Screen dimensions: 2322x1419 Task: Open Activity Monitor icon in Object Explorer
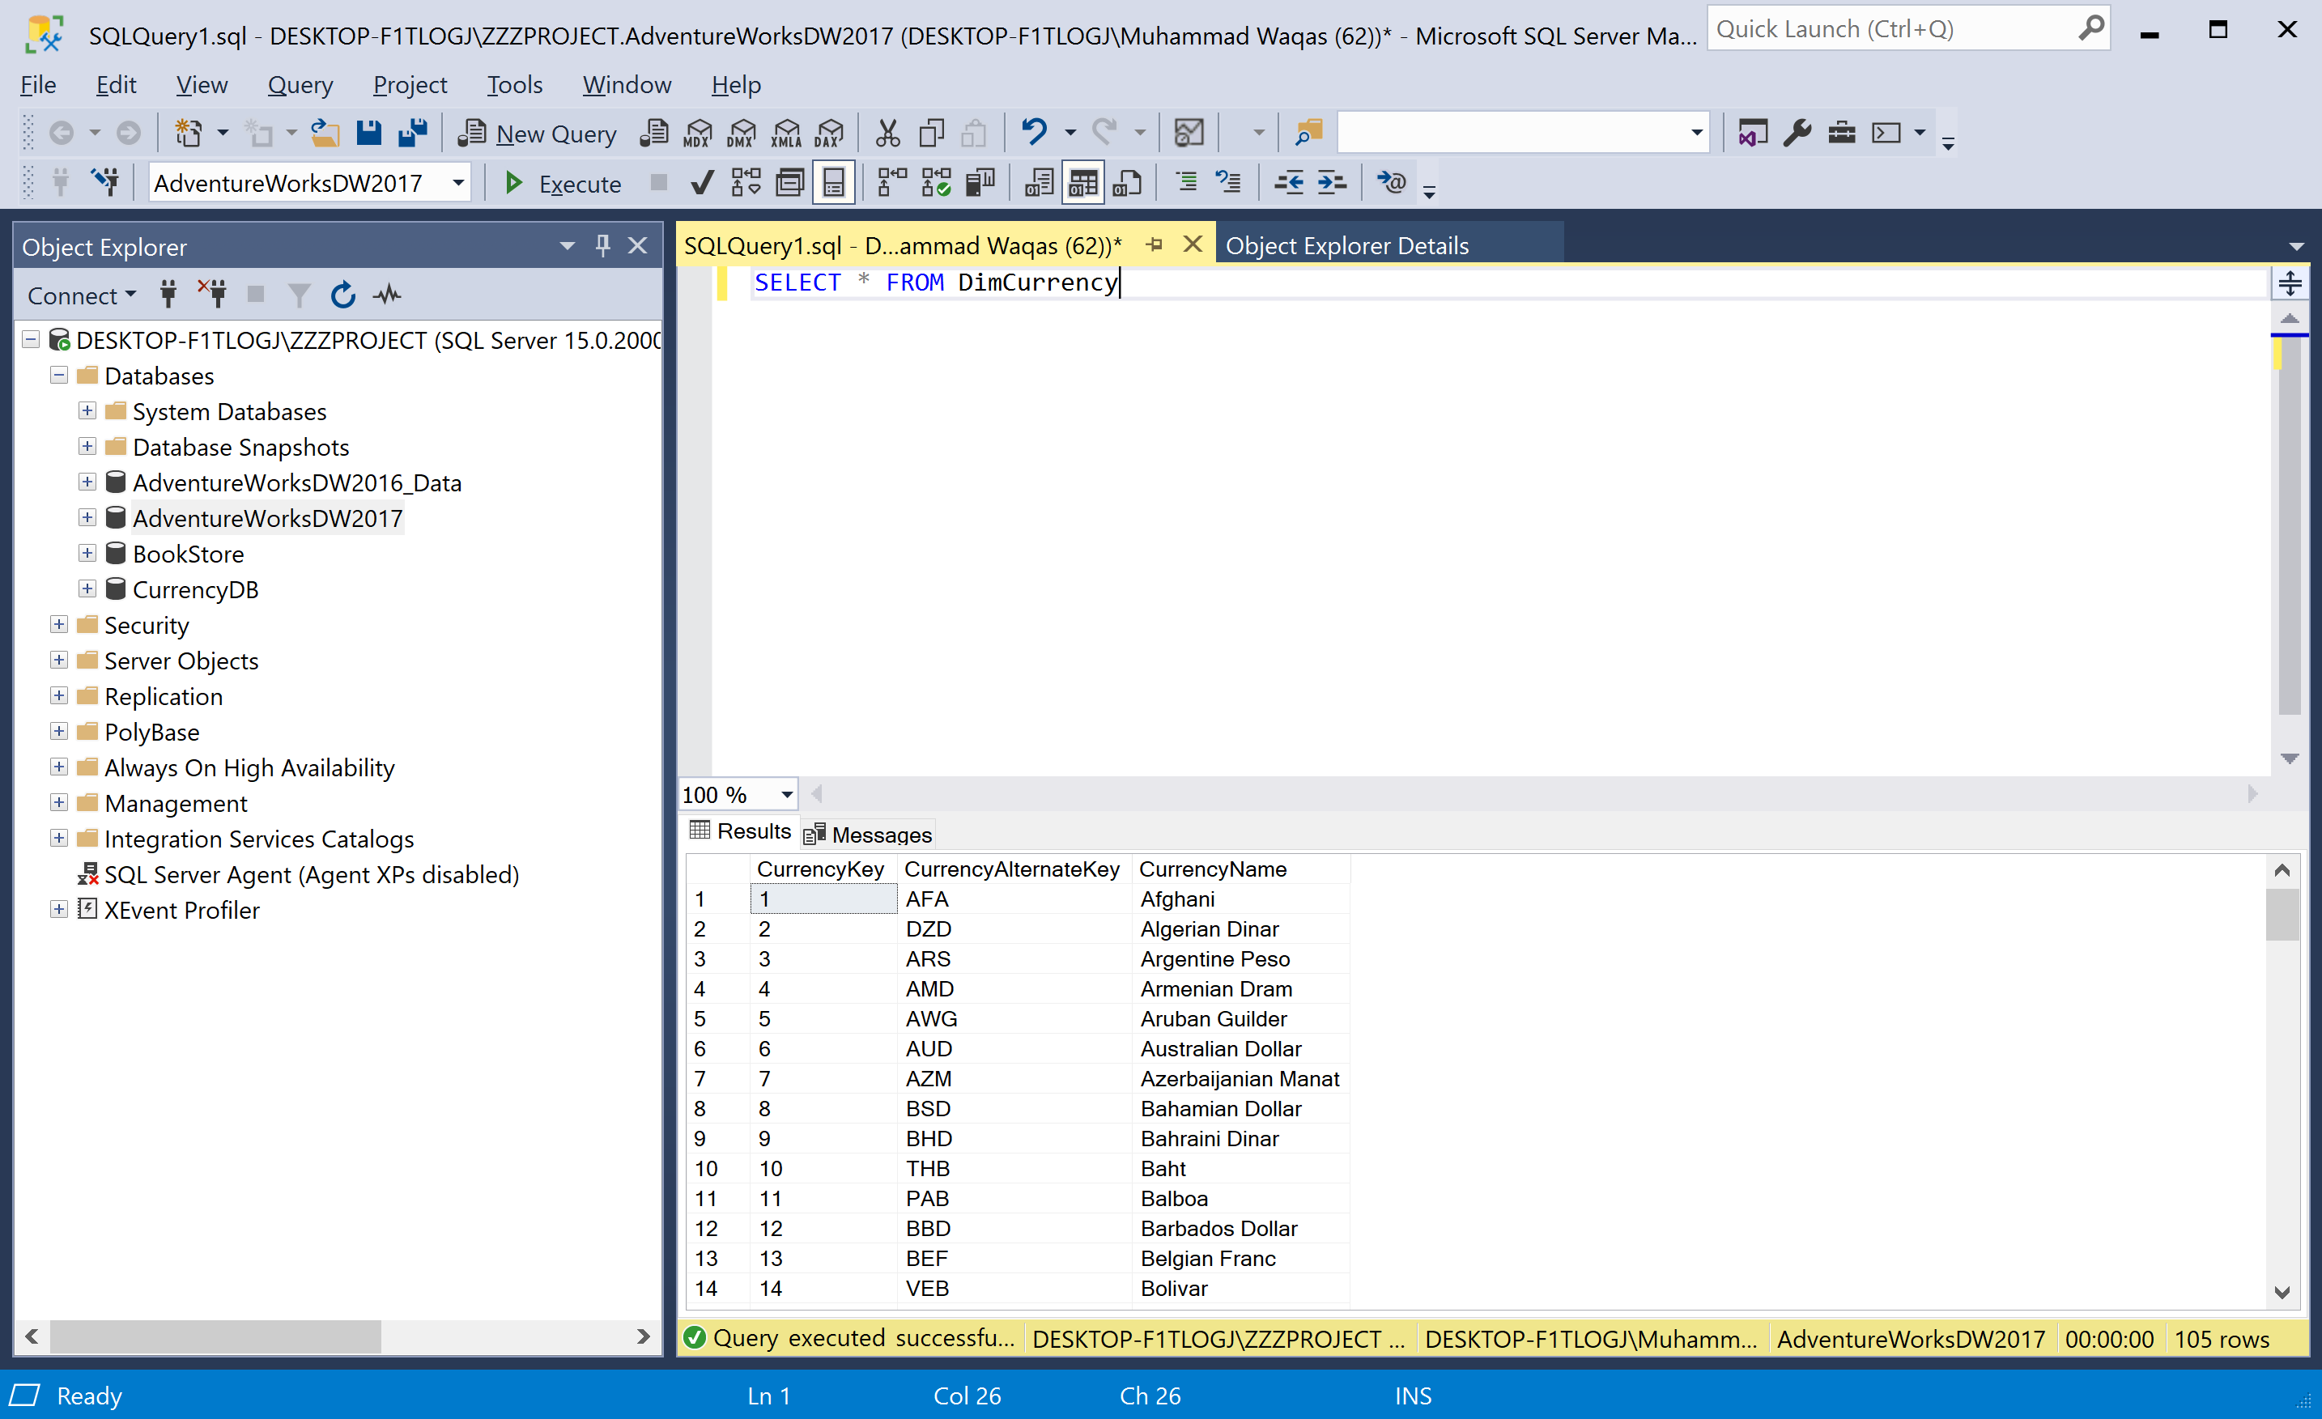(387, 295)
